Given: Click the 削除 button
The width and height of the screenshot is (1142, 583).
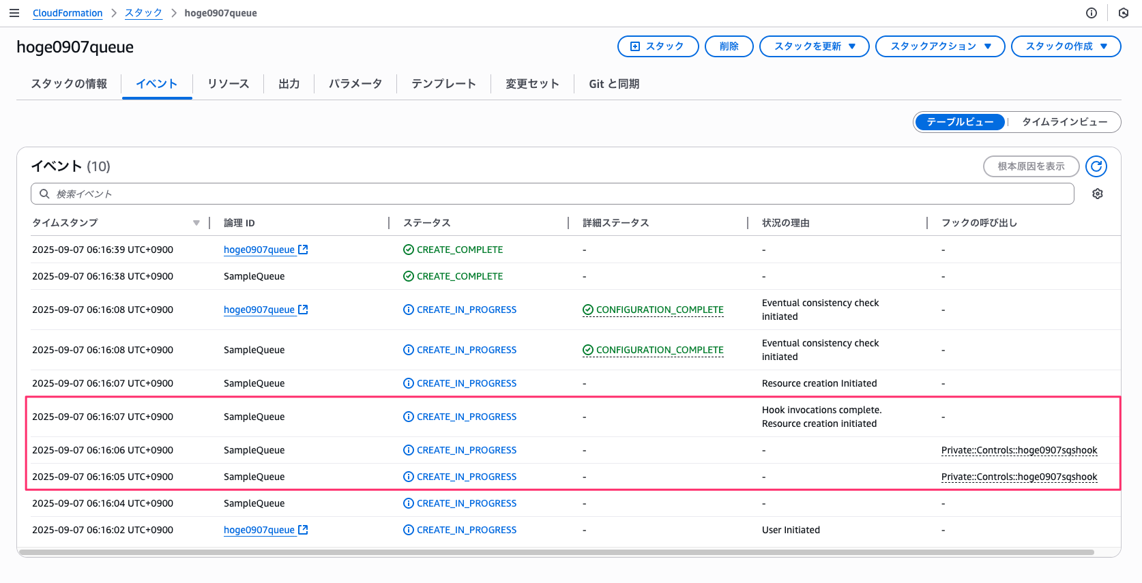Looking at the screenshot, I should (x=729, y=46).
